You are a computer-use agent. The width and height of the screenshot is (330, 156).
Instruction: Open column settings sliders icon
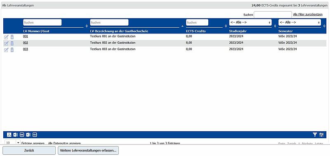321,135
